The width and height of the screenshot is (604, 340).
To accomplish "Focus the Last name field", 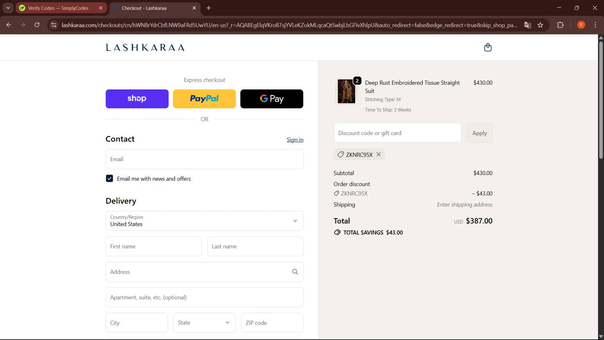I will pyautogui.click(x=255, y=246).
